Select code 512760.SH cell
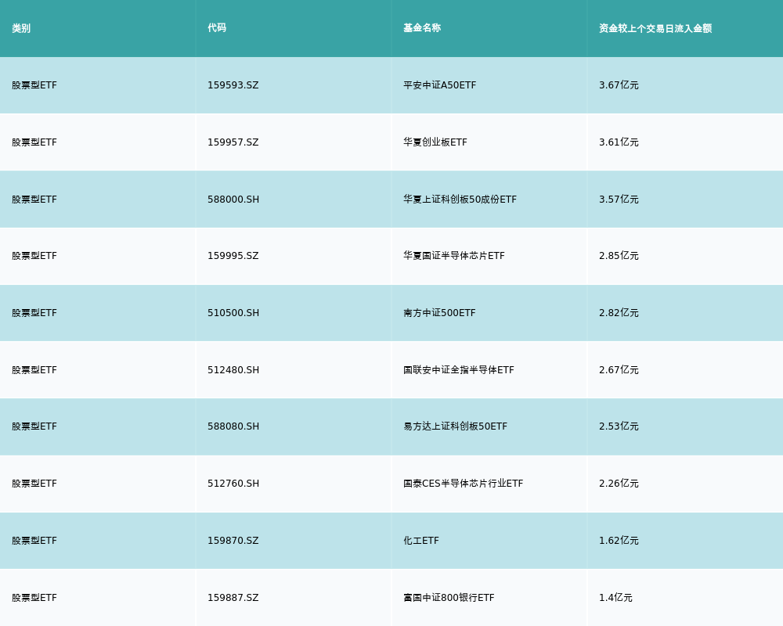This screenshot has width=783, height=626. [x=233, y=484]
